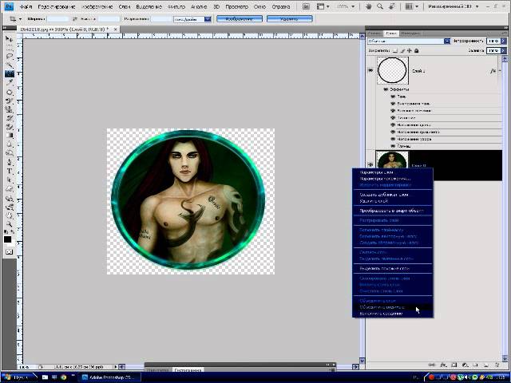The image size is (511, 383).
Task: Open the Фильтр menu
Action: 176,6
